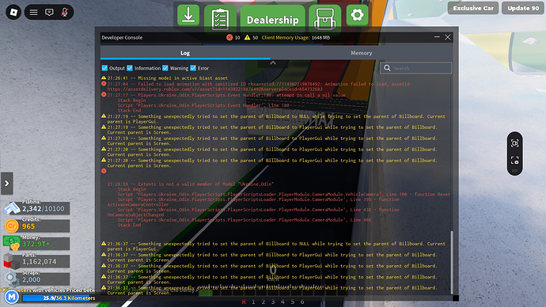Close the Developer Console
The height and width of the screenshot is (307, 546).
(448, 37)
